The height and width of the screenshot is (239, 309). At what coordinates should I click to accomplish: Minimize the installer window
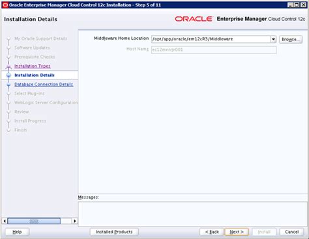click(290, 5)
